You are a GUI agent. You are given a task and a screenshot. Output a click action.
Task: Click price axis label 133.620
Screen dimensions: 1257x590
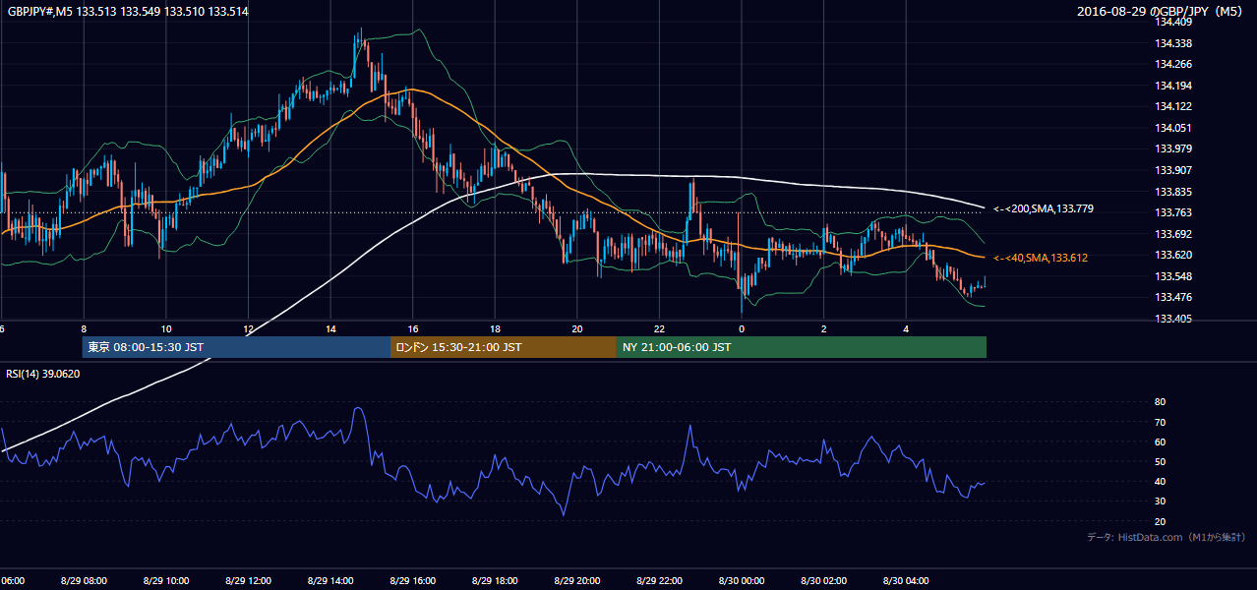click(x=1174, y=255)
